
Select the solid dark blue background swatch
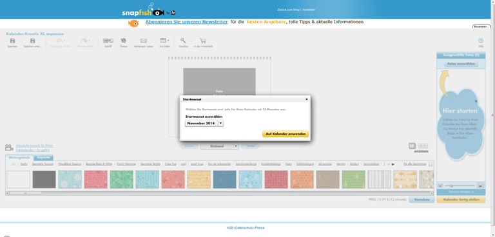point(224,180)
